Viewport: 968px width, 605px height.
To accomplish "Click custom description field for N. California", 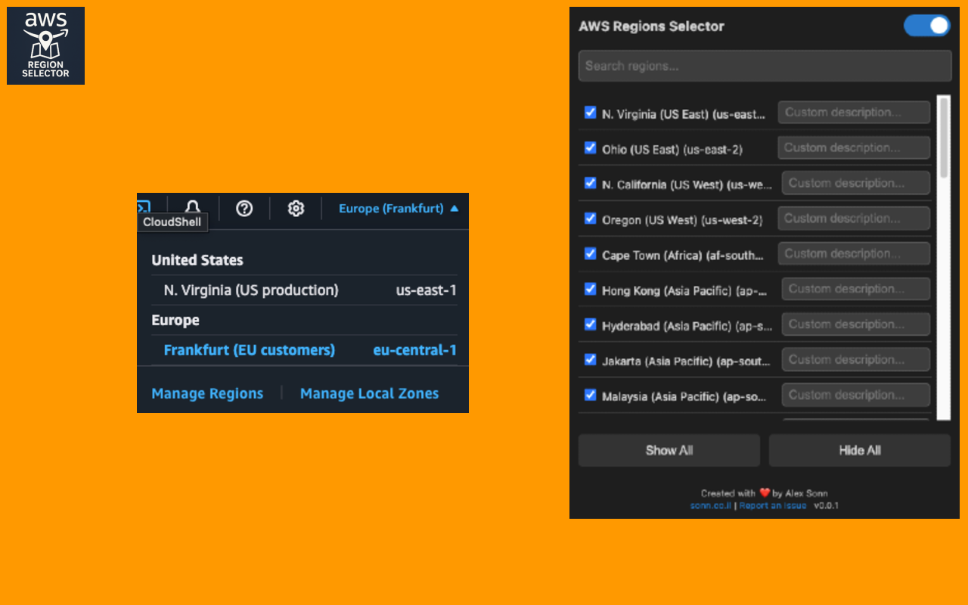I will click(856, 183).
